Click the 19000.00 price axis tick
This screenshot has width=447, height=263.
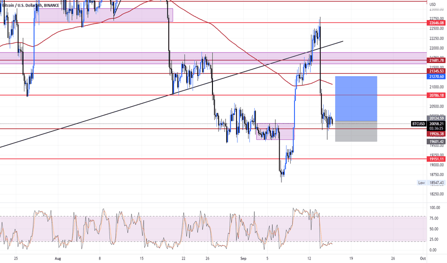click(x=436, y=165)
